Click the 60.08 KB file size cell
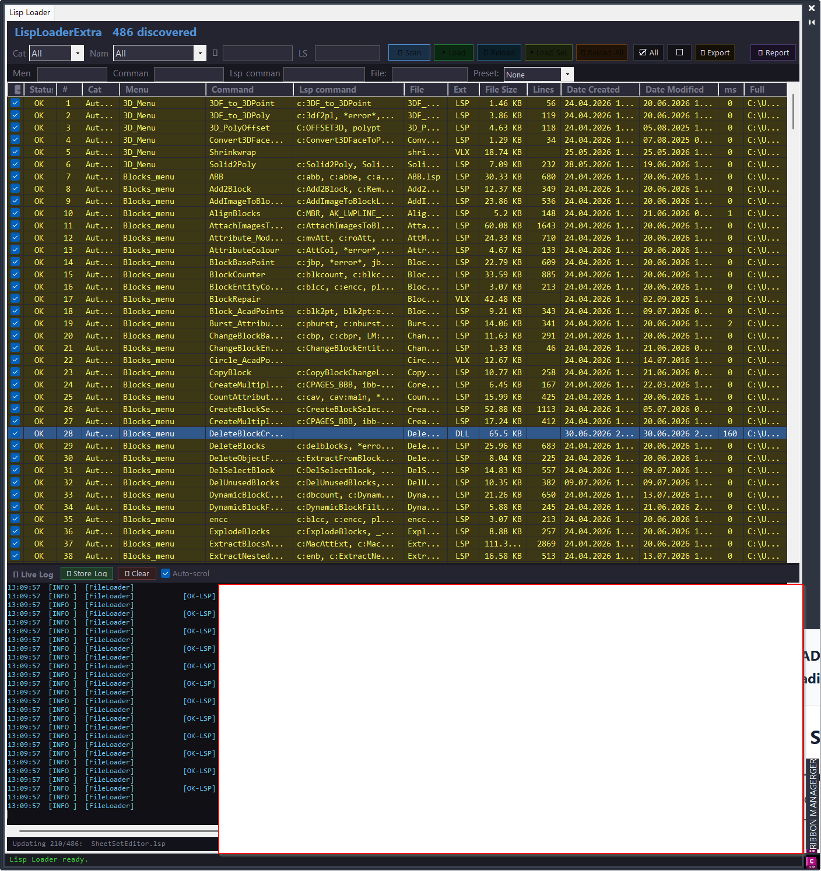Viewport: 821px width, 871px height. [503, 225]
